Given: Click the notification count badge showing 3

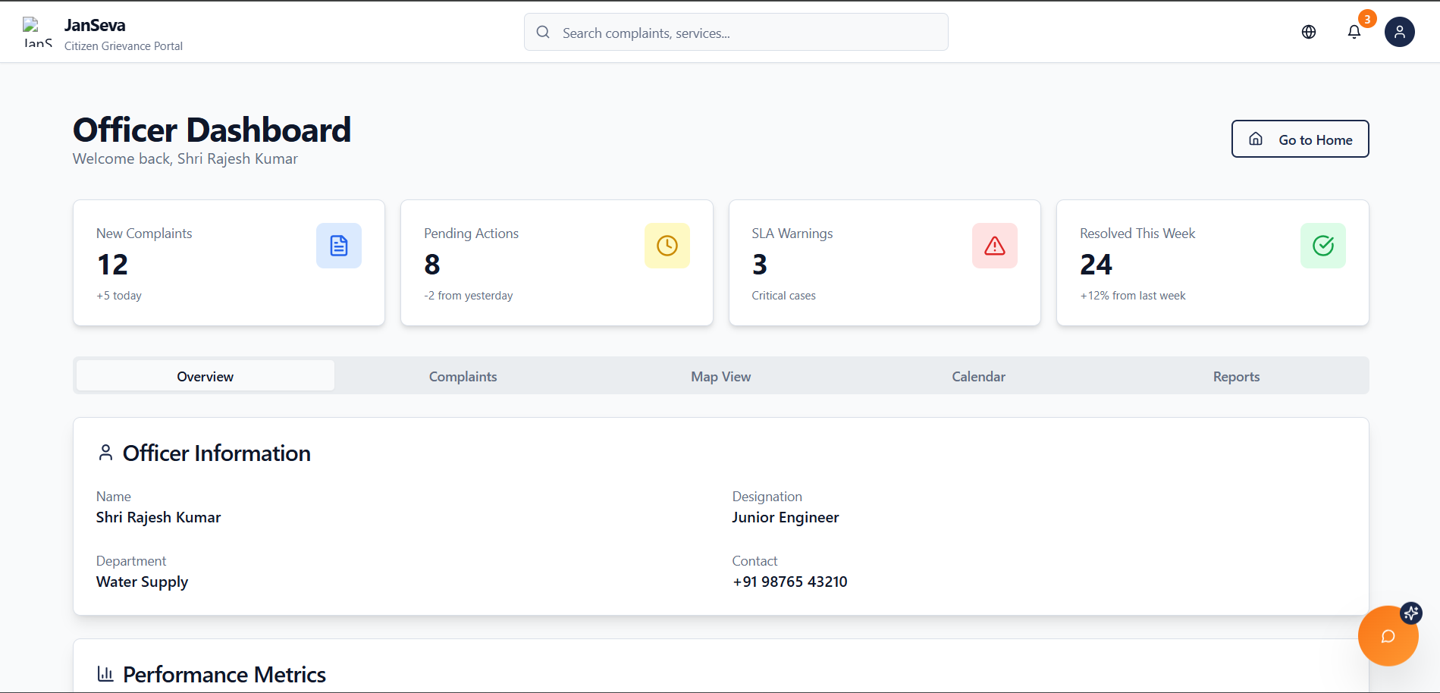Looking at the screenshot, I should (1366, 19).
